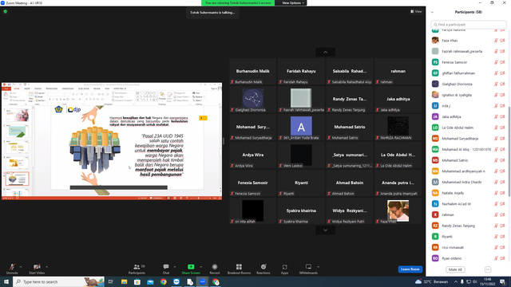The height and width of the screenshot is (287, 511).
Task: Select the INSERT ribbon tab in shared PowerPoint
Action: [x=27, y=88]
